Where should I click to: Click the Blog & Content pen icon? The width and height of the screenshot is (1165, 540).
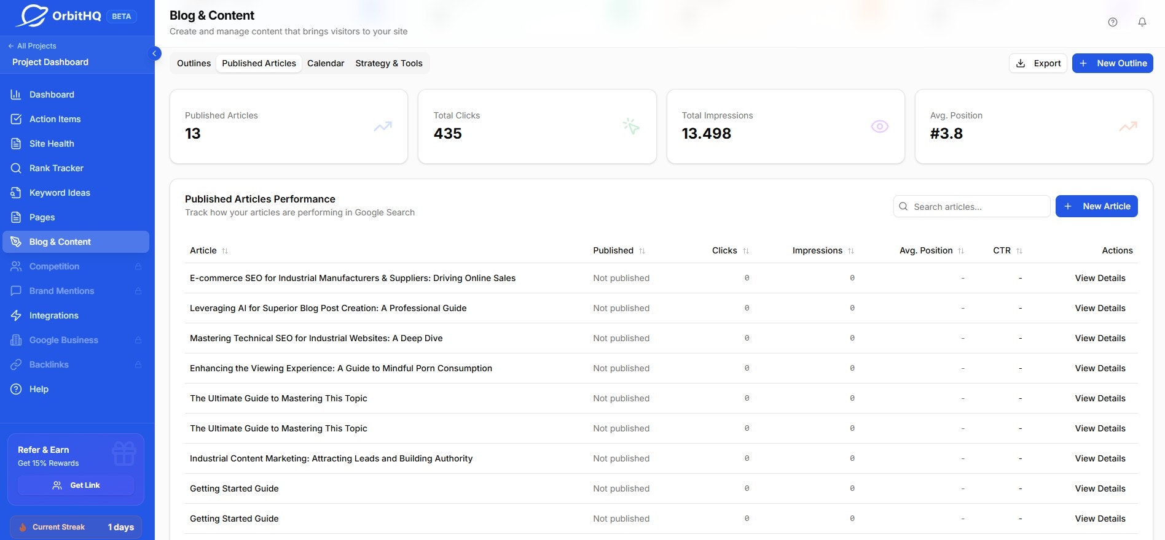click(16, 242)
